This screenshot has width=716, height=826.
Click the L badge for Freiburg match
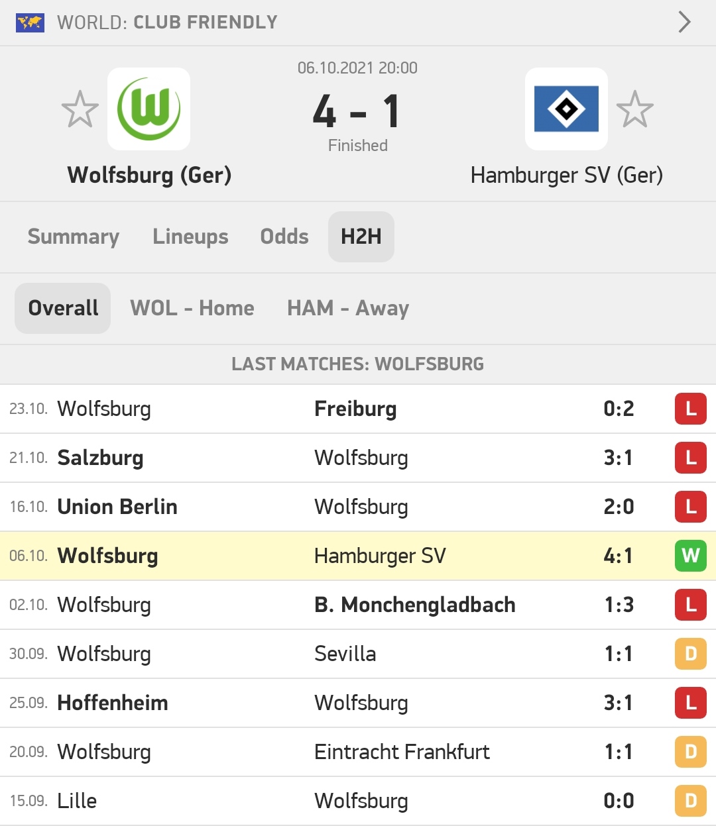coord(691,409)
